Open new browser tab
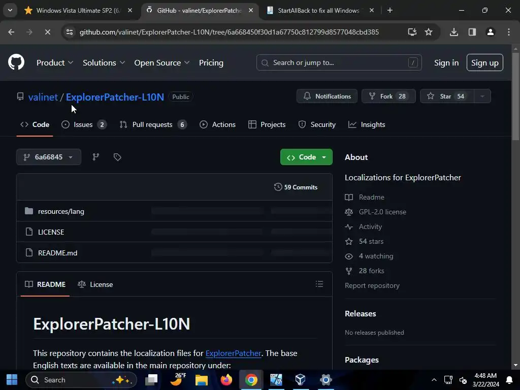520x390 pixels. (x=390, y=10)
